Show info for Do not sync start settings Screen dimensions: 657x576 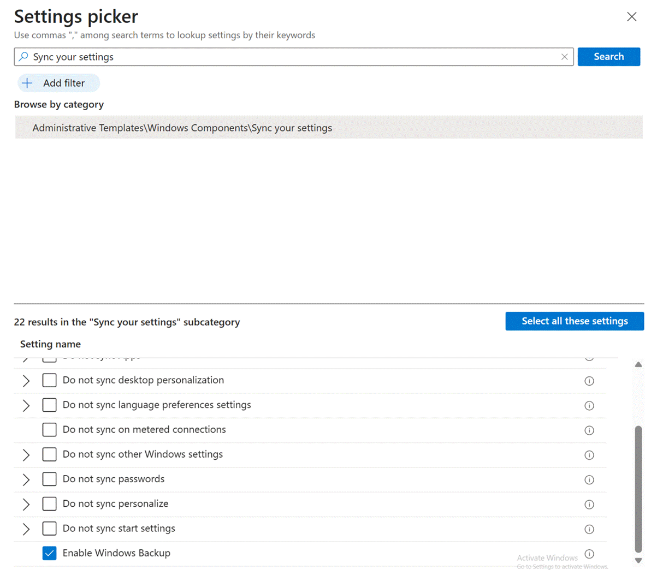(589, 529)
